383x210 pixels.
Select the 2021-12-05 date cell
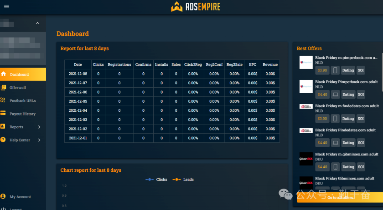pyautogui.click(x=78, y=101)
